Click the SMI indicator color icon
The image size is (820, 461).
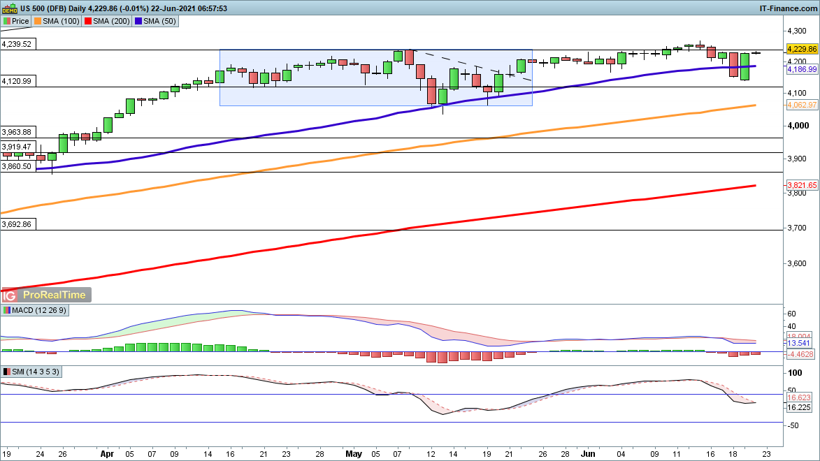[7, 372]
